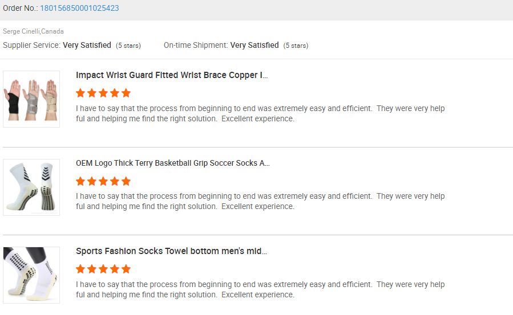Image resolution: width=513 pixels, height=315 pixels.
Task: Click the first star of the Wrist Guard rating
Action: tap(80, 93)
